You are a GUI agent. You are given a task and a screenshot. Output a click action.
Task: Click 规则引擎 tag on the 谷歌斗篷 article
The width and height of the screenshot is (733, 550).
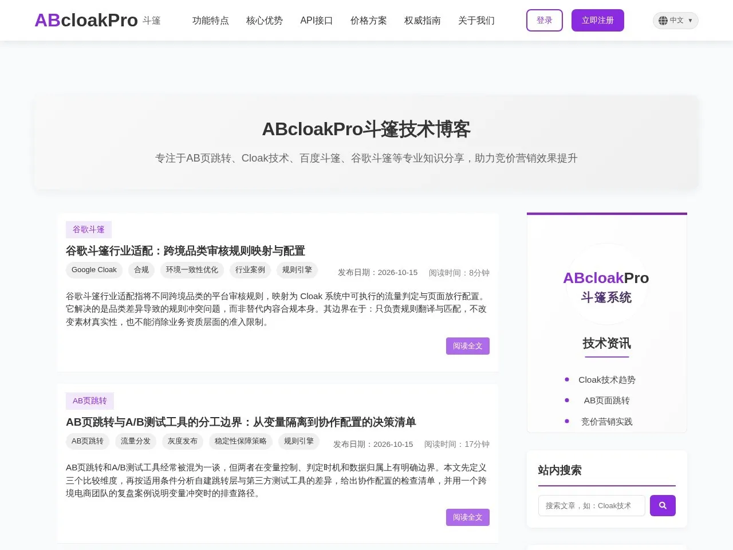[297, 270]
